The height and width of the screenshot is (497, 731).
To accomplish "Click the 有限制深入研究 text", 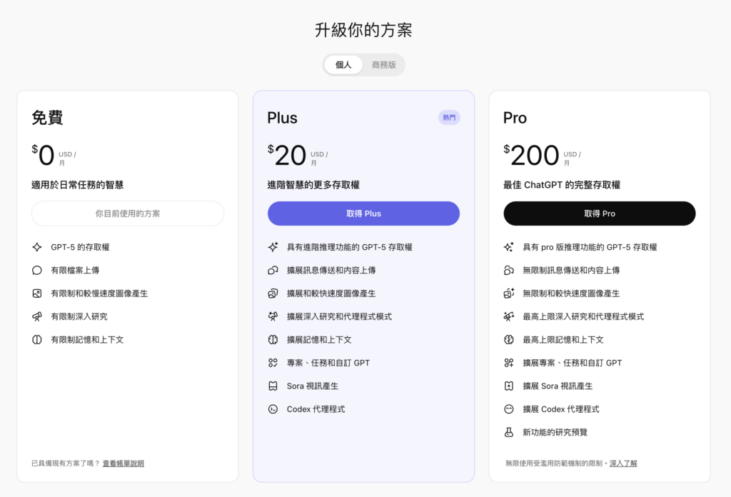I will 79,316.
